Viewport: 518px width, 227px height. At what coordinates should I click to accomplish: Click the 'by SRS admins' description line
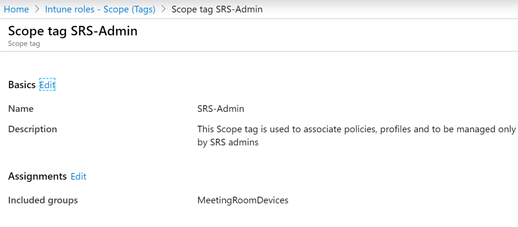coord(228,142)
